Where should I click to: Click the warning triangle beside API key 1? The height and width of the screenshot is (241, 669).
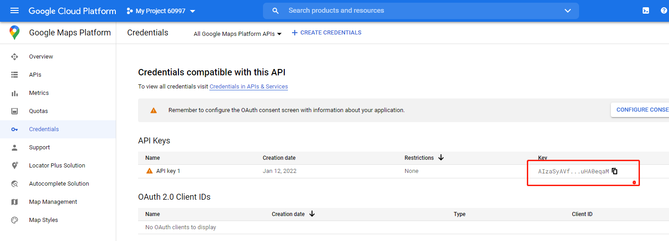tap(149, 171)
